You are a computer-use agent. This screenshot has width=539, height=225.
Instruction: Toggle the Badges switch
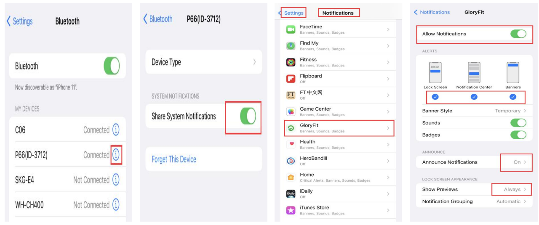tap(518, 135)
